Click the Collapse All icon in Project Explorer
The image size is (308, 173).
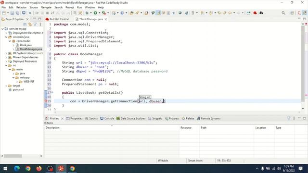point(25,25)
